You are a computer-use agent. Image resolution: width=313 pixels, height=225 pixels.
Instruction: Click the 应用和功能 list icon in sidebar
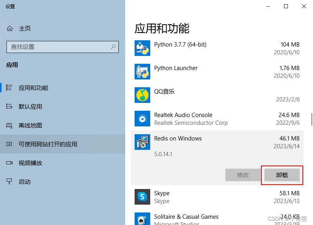click(9, 88)
